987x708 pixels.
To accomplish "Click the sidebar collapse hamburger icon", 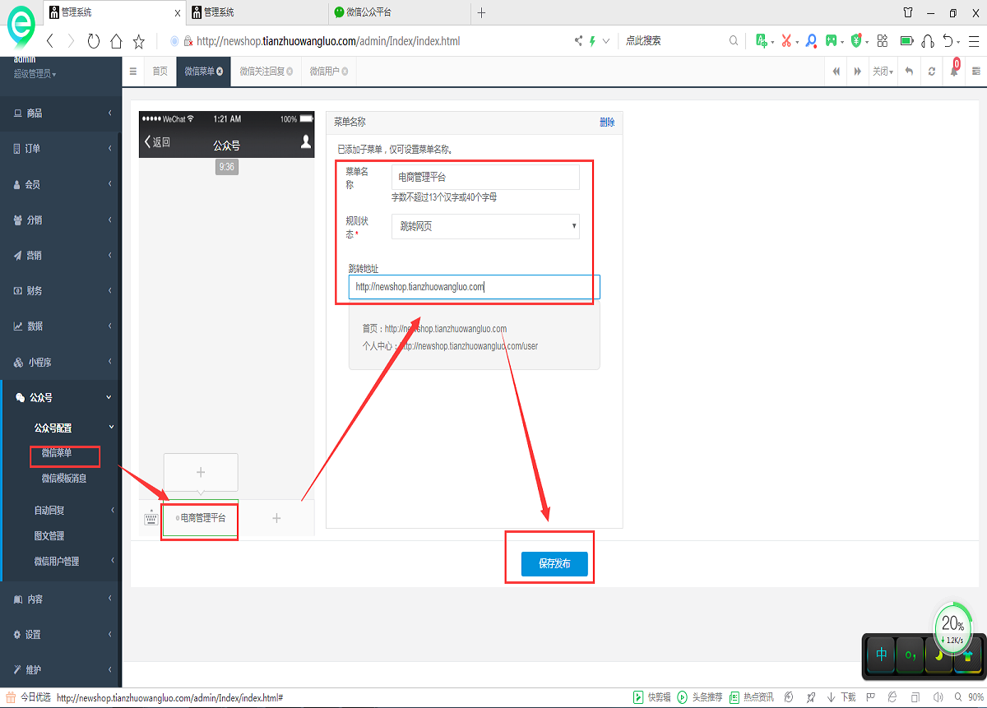I will coord(133,72).
